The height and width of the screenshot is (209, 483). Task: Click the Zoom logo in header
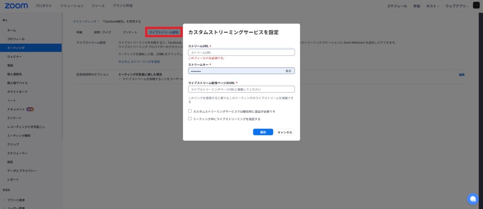tap(17, 6)
